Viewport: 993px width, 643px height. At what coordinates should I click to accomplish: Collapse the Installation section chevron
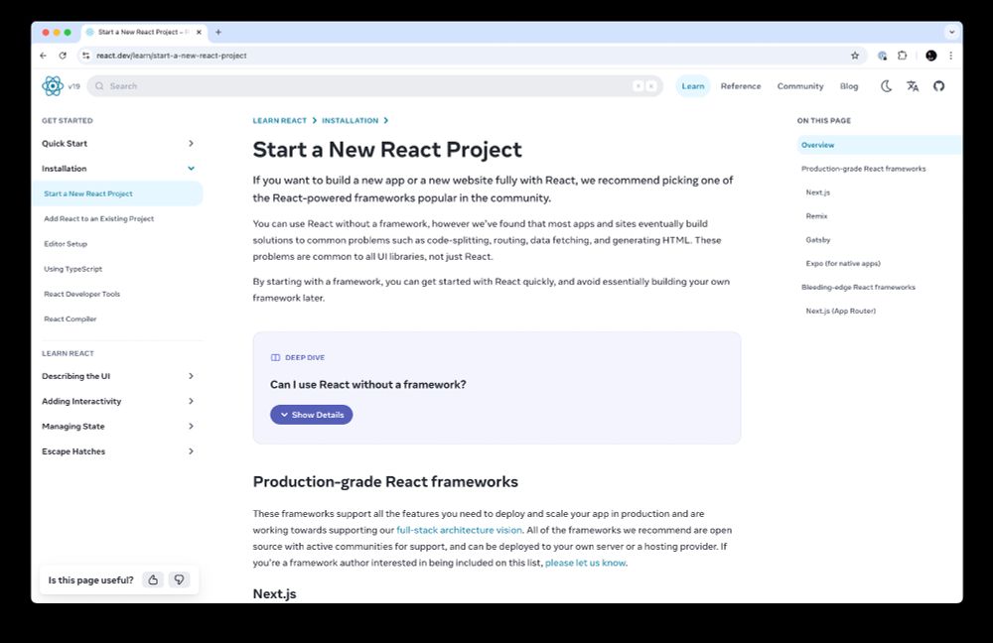(x=191, y=169)
